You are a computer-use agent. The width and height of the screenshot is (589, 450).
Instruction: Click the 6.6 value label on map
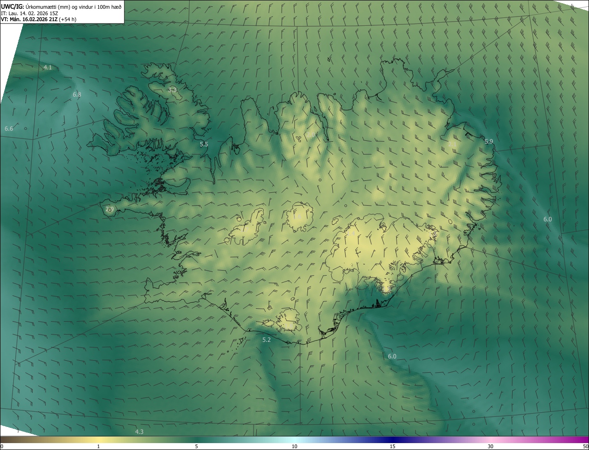(9, 129)
